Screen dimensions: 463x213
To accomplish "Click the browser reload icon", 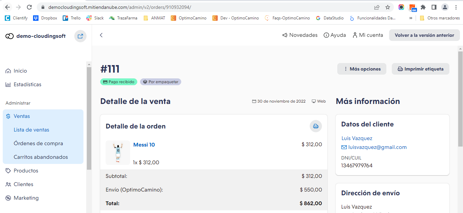I will (29, 7).
